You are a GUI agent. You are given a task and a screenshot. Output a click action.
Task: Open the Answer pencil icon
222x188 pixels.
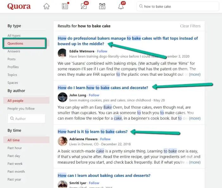(84, 6)
